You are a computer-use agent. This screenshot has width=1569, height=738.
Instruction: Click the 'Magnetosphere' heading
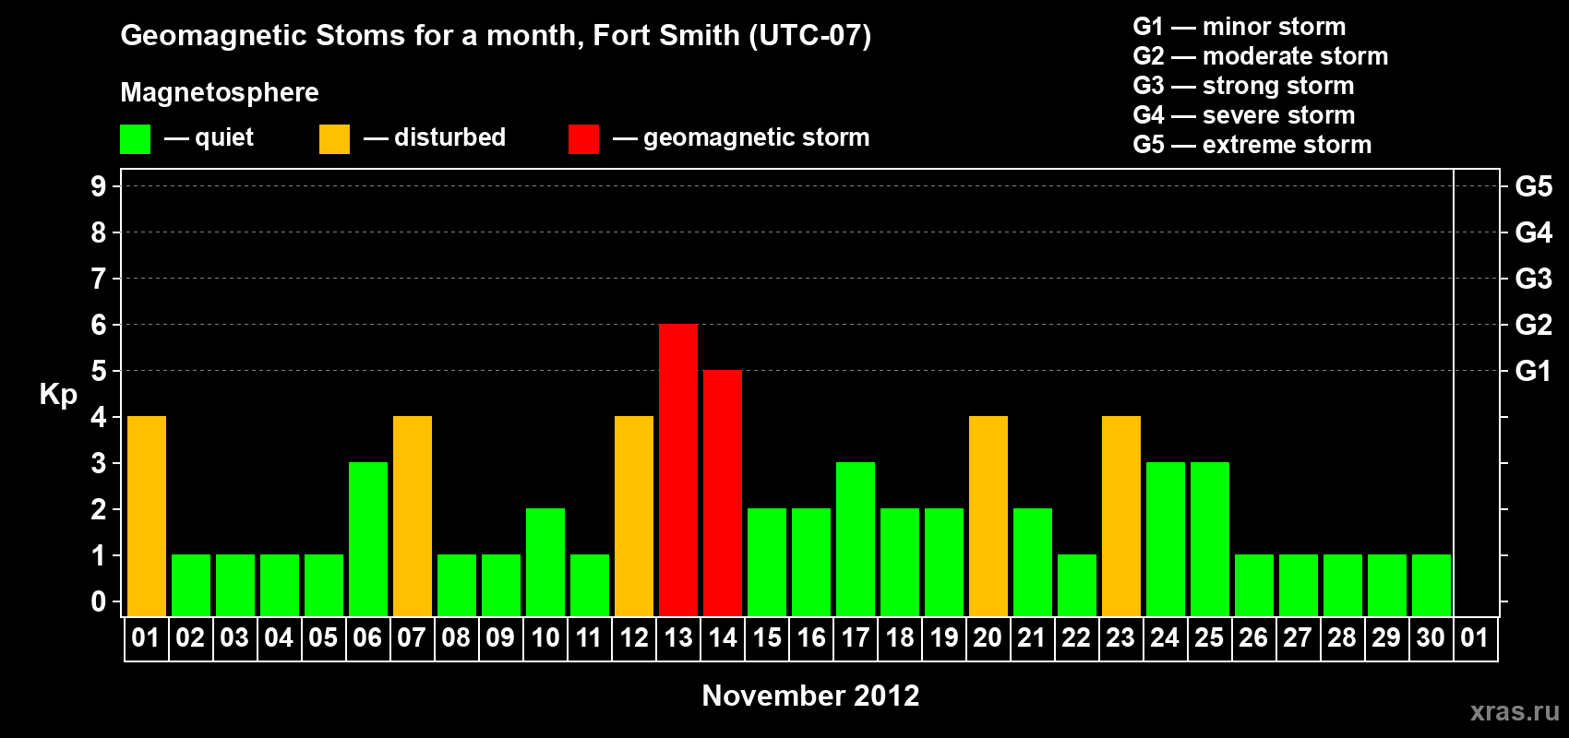pos(220,93)
